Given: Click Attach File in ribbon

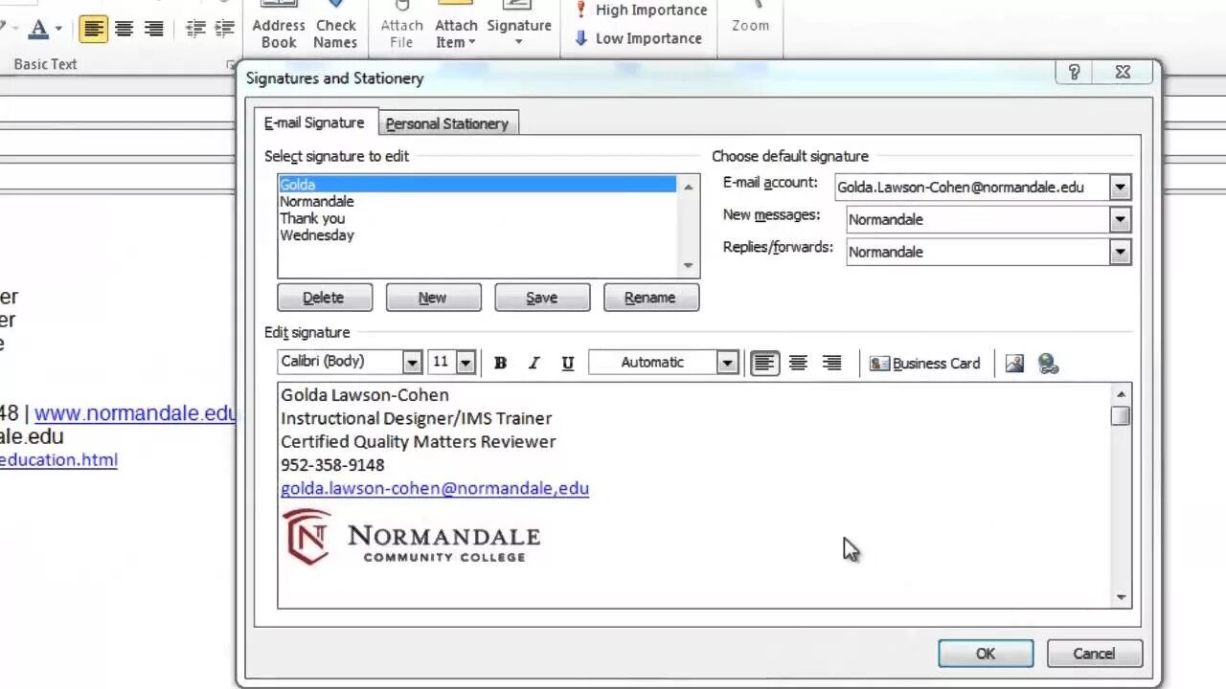Looking at the screenshot, I should tap(401, 25).
